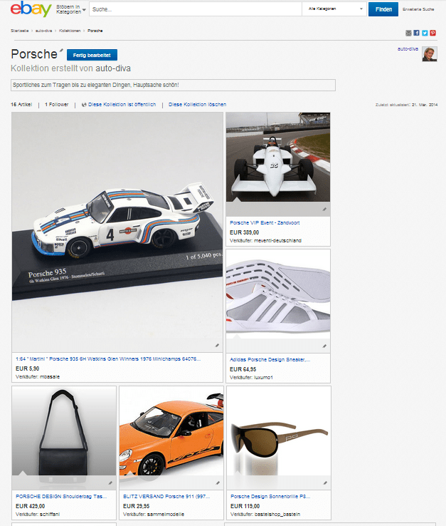Image resolution: width=446 pixels, height=526 pixels.
Task: Open BLITZ VERSAND Porsche 911 link
Action: click(x=166, y=497)
